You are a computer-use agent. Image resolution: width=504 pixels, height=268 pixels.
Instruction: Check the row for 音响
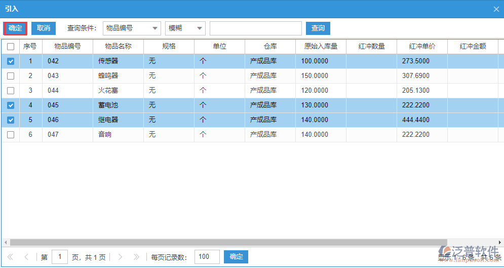[x=11, y=135]
